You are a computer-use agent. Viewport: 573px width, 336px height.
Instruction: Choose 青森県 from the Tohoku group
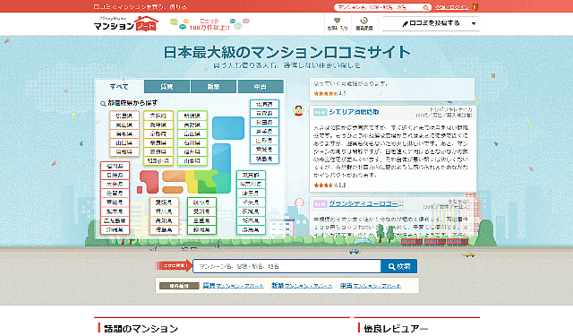(265, 113)
